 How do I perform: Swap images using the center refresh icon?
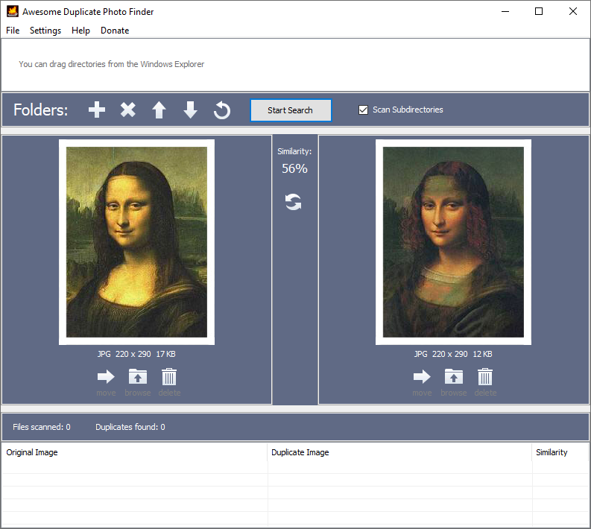[294, 202]
